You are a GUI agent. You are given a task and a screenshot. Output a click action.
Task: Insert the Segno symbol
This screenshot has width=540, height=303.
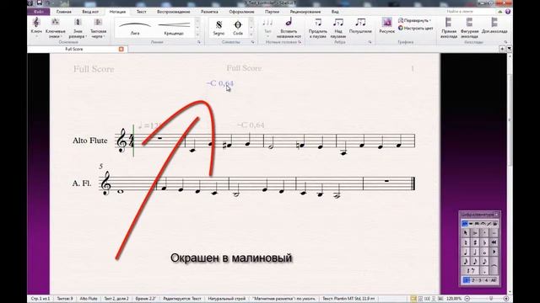[x=219, y=28]
